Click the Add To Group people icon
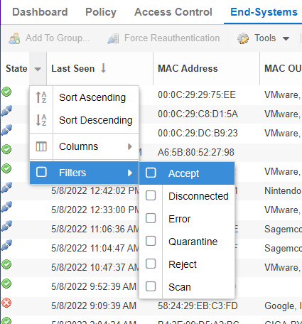302x324 pixels. coord(14,38)
